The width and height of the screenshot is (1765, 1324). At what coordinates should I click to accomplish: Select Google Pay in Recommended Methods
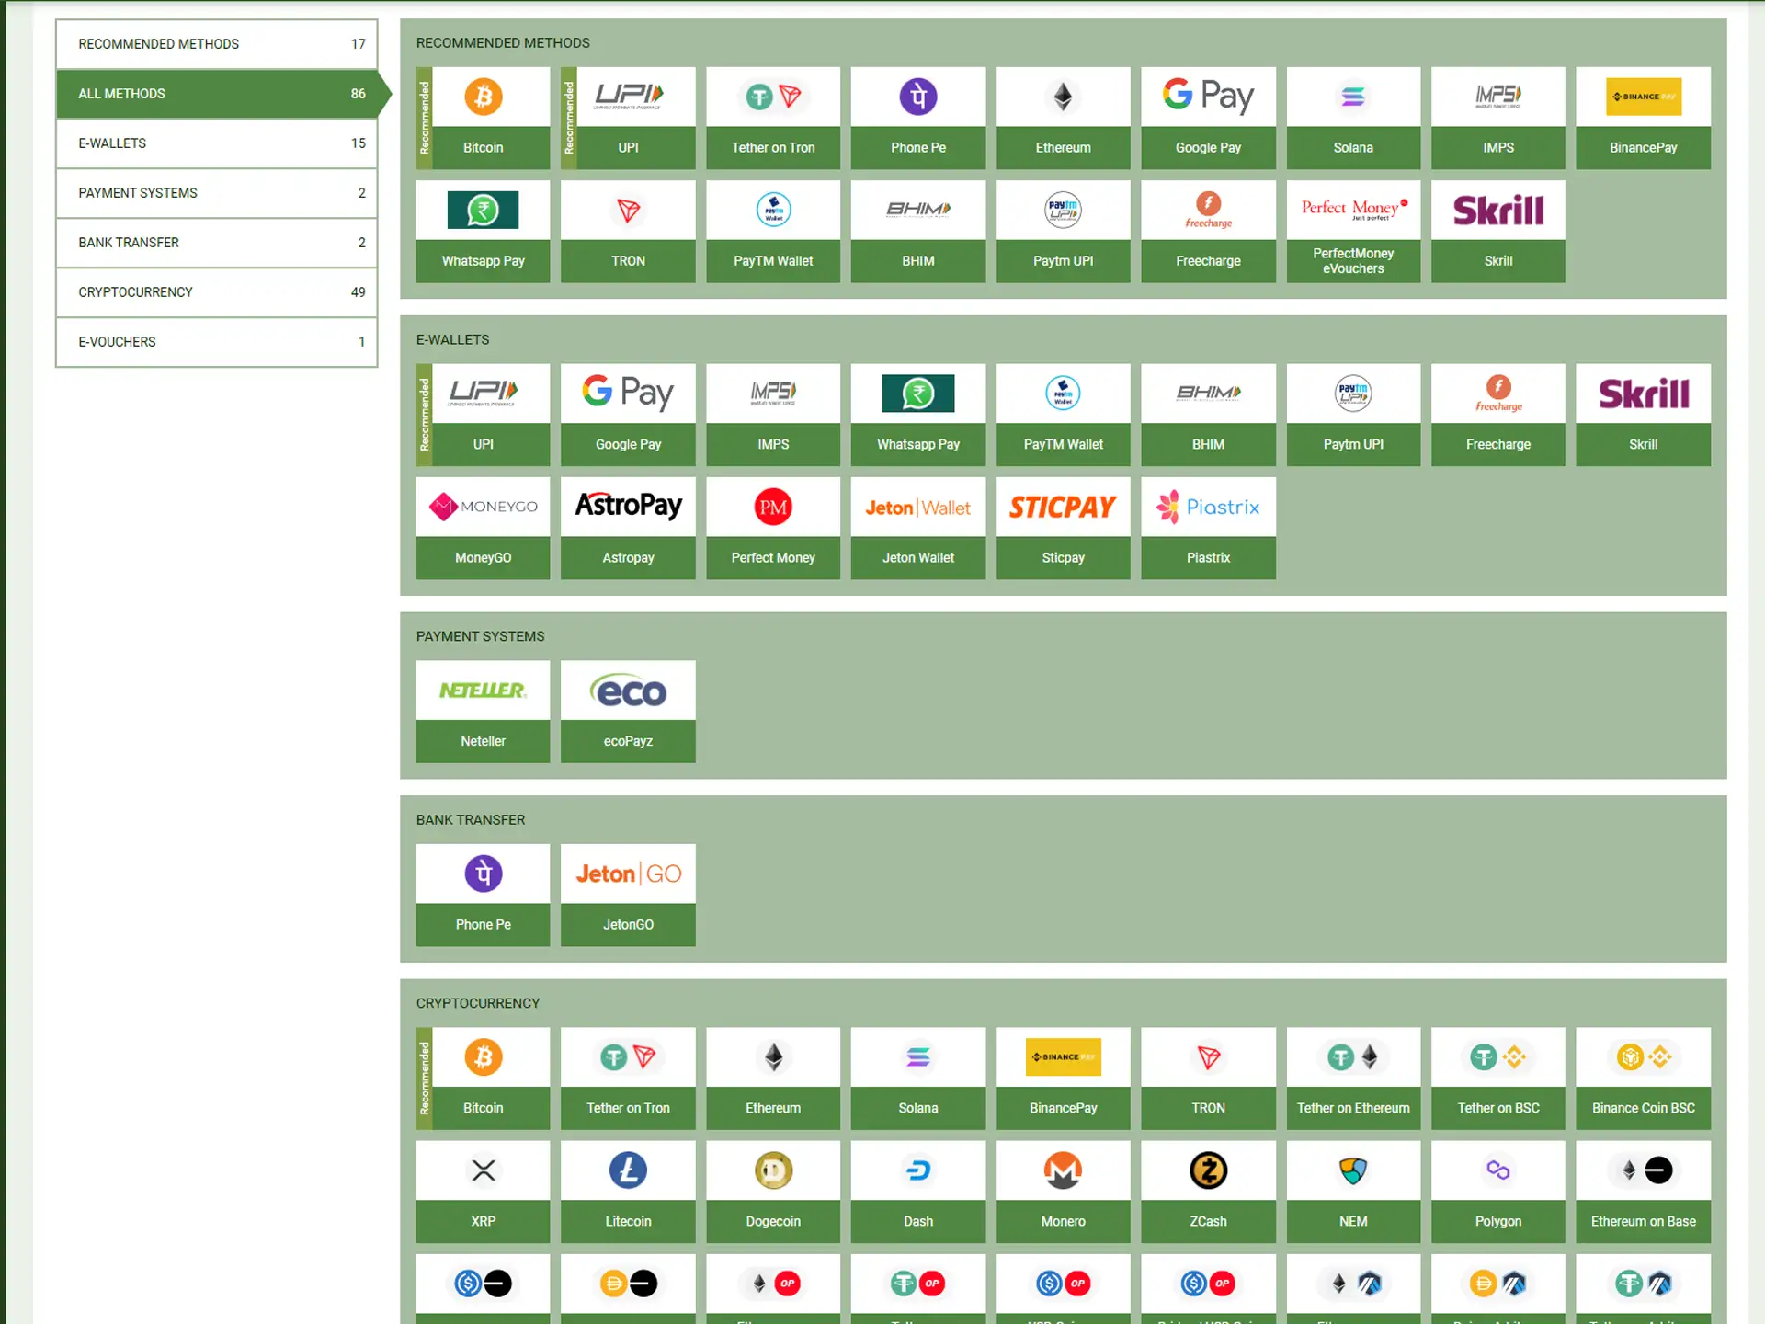click(x=1208, y=118)
